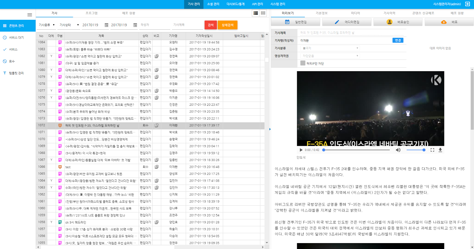Viewport: 474px width, 249px height.
Task: Switch to the 기사이력 tab
Action: [389, 13]
